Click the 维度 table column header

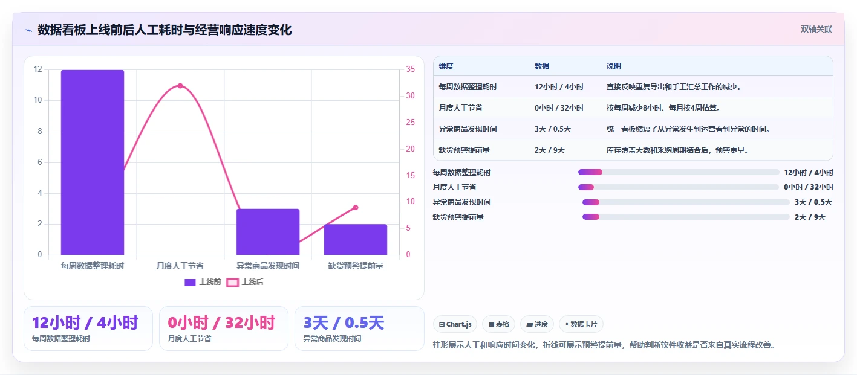click(x=446, y=66)
